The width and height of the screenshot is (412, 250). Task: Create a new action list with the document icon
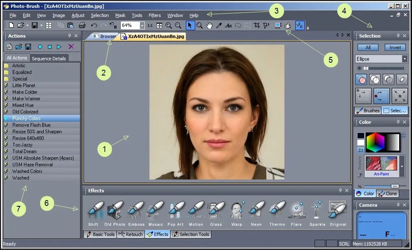(9, 47)
